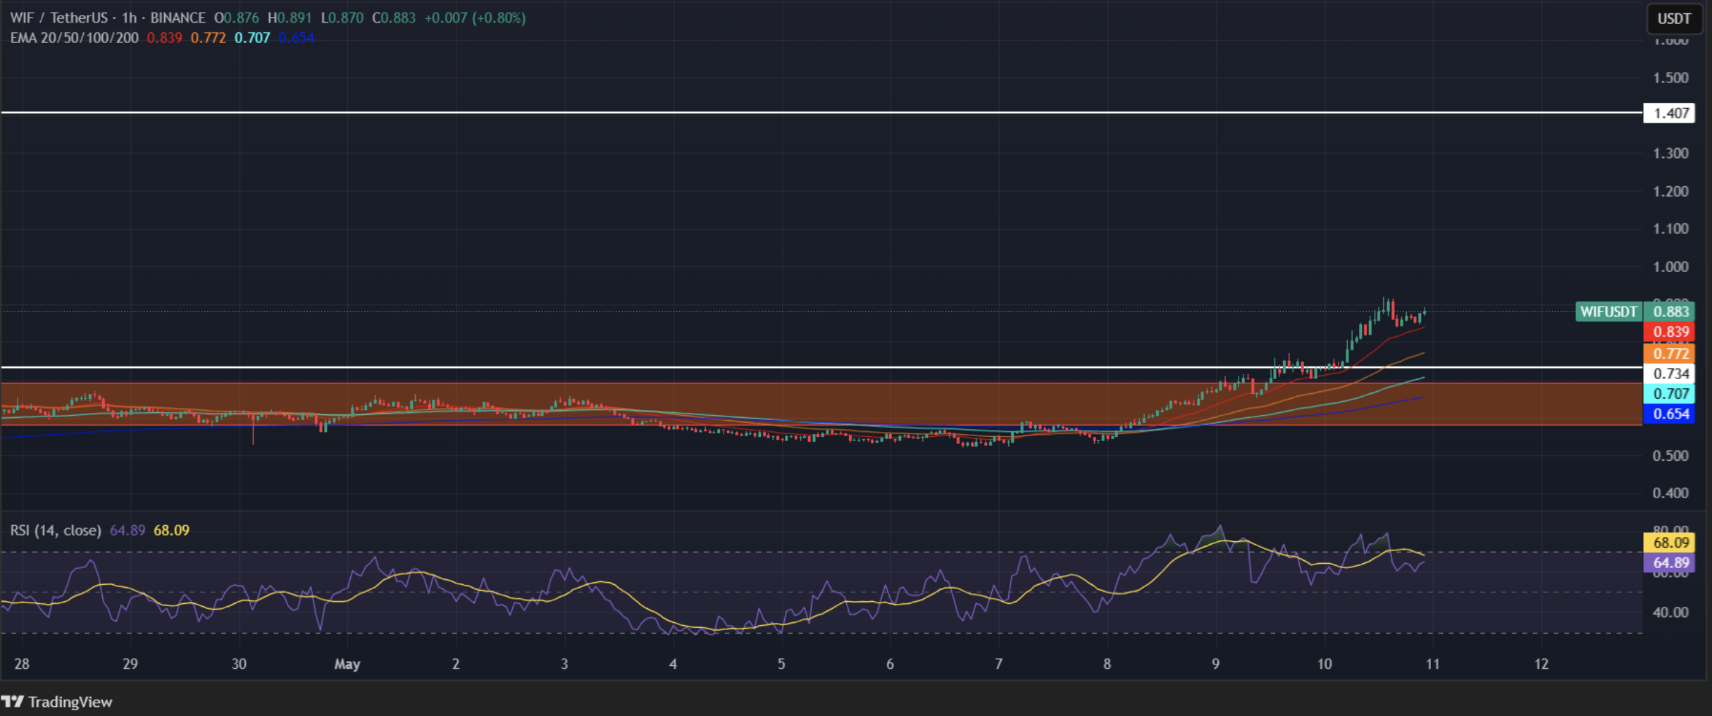Viewport: 1712px width, 716px height.
Task: Click the yellow 68.09 RSI value tag
Action: [x=1669, y=543]
